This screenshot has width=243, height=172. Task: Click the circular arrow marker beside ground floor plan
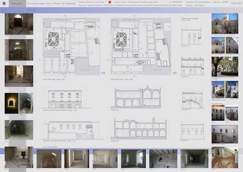[103, 73]
